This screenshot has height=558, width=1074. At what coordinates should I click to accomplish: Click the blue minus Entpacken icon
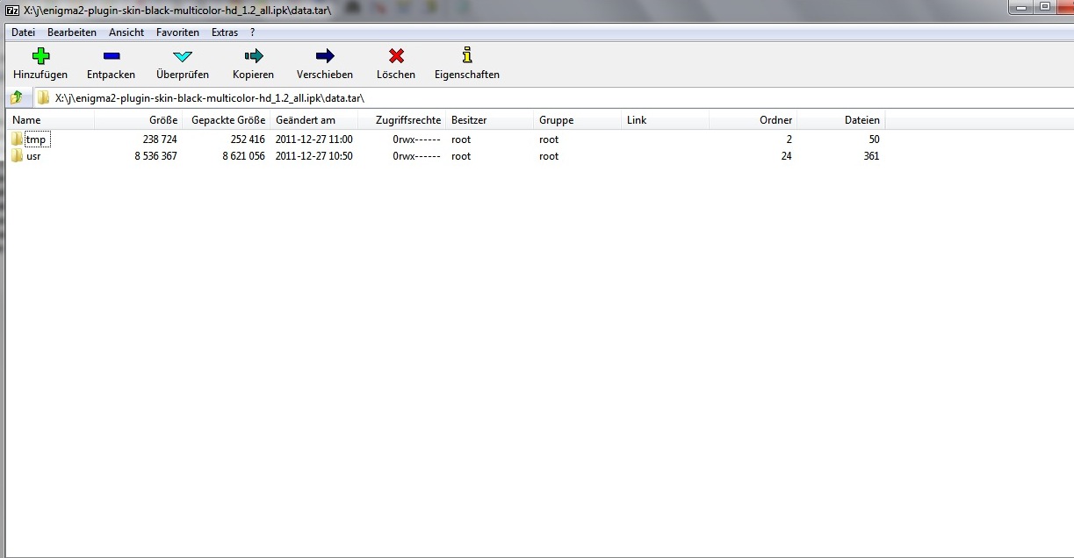click(111, 57)
